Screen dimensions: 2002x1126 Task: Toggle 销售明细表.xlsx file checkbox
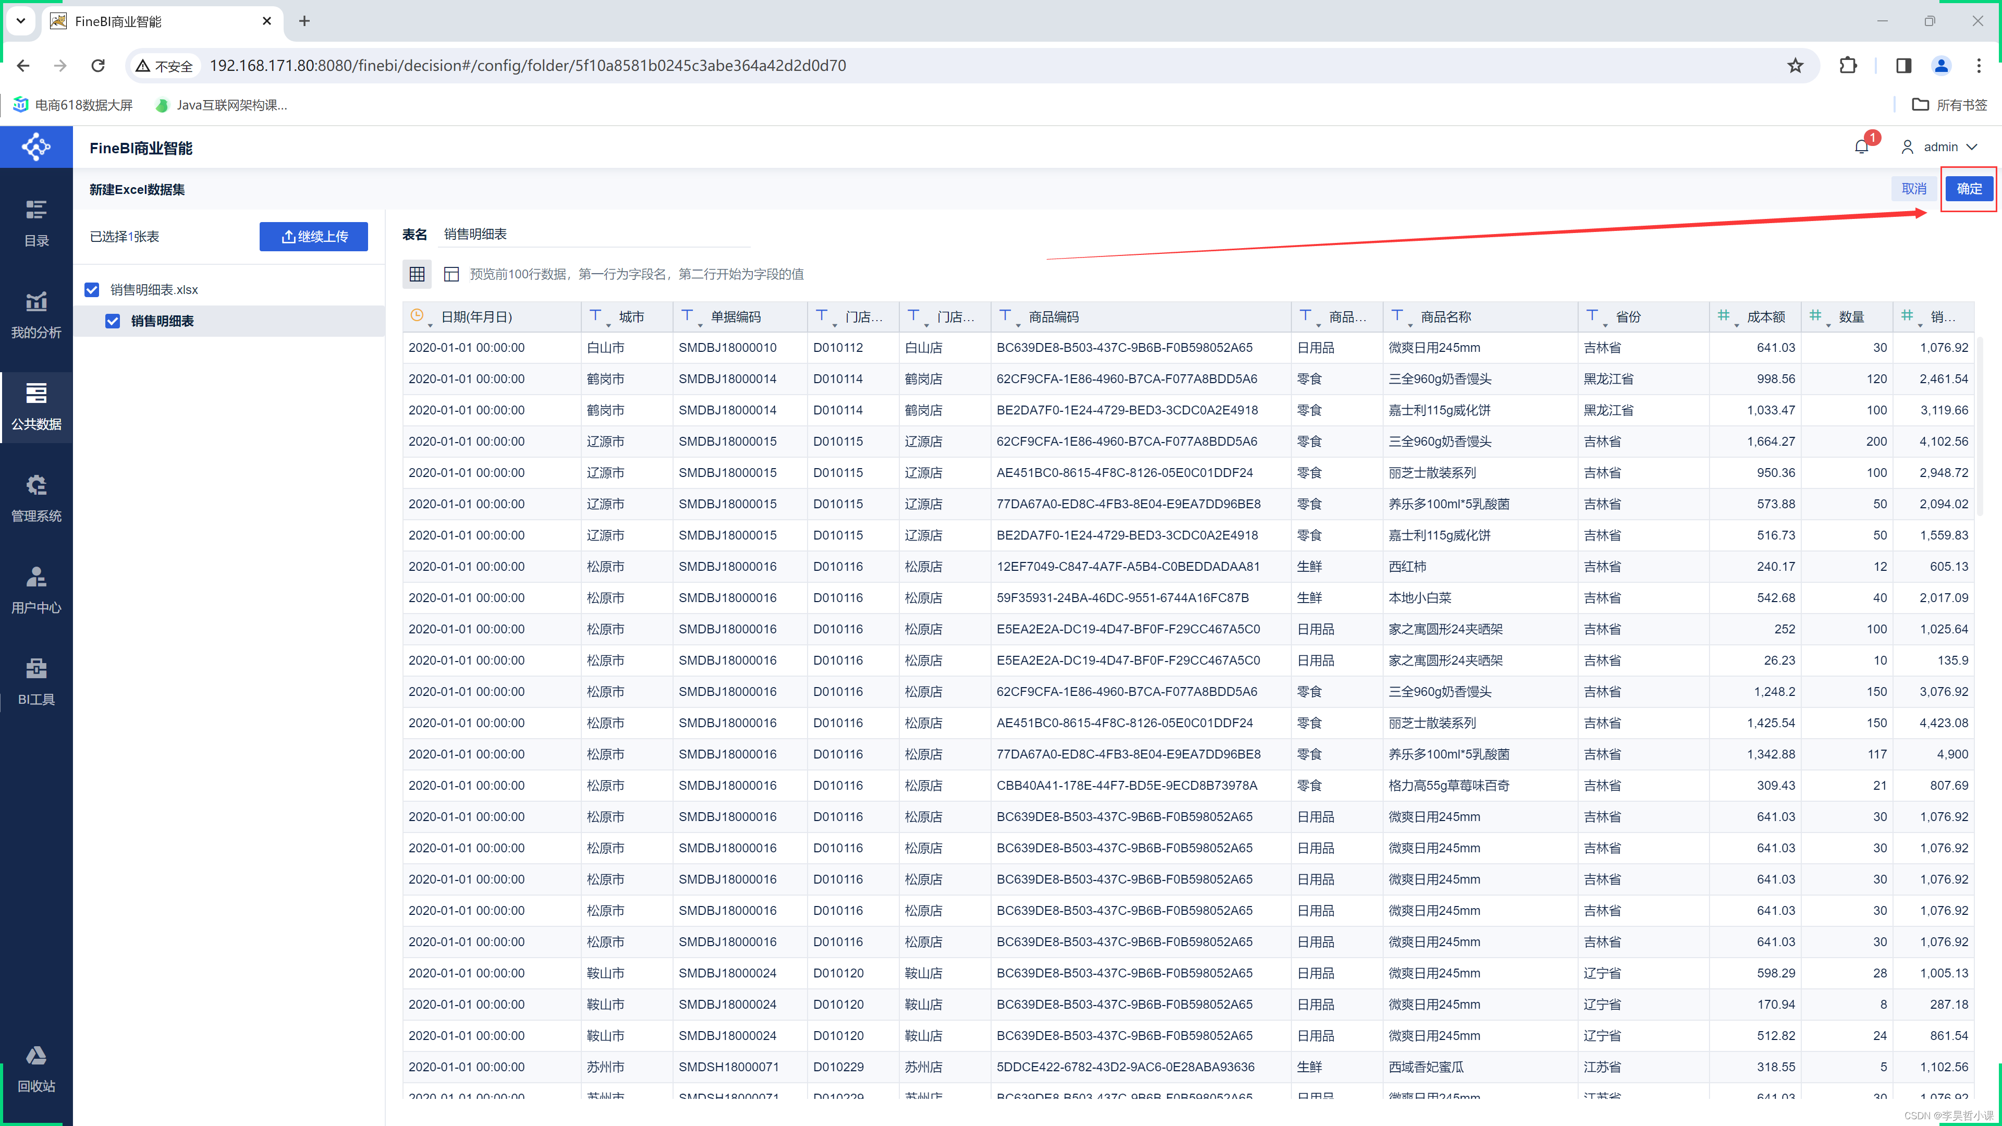(x=91, y=289)
